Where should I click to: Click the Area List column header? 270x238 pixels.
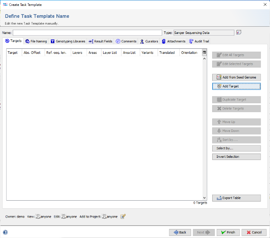pyautogui.click(x=131, y=53)
